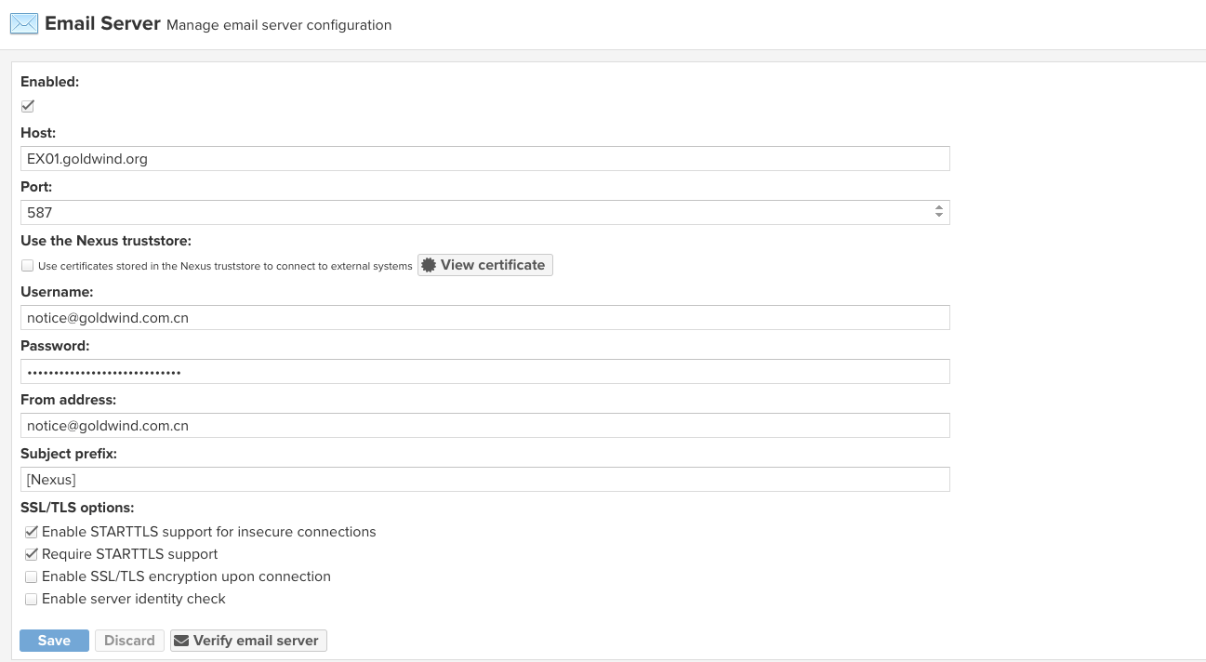Click into the Host field
The width and height of the screenshot is (1206, 662).
pos(484,159)
